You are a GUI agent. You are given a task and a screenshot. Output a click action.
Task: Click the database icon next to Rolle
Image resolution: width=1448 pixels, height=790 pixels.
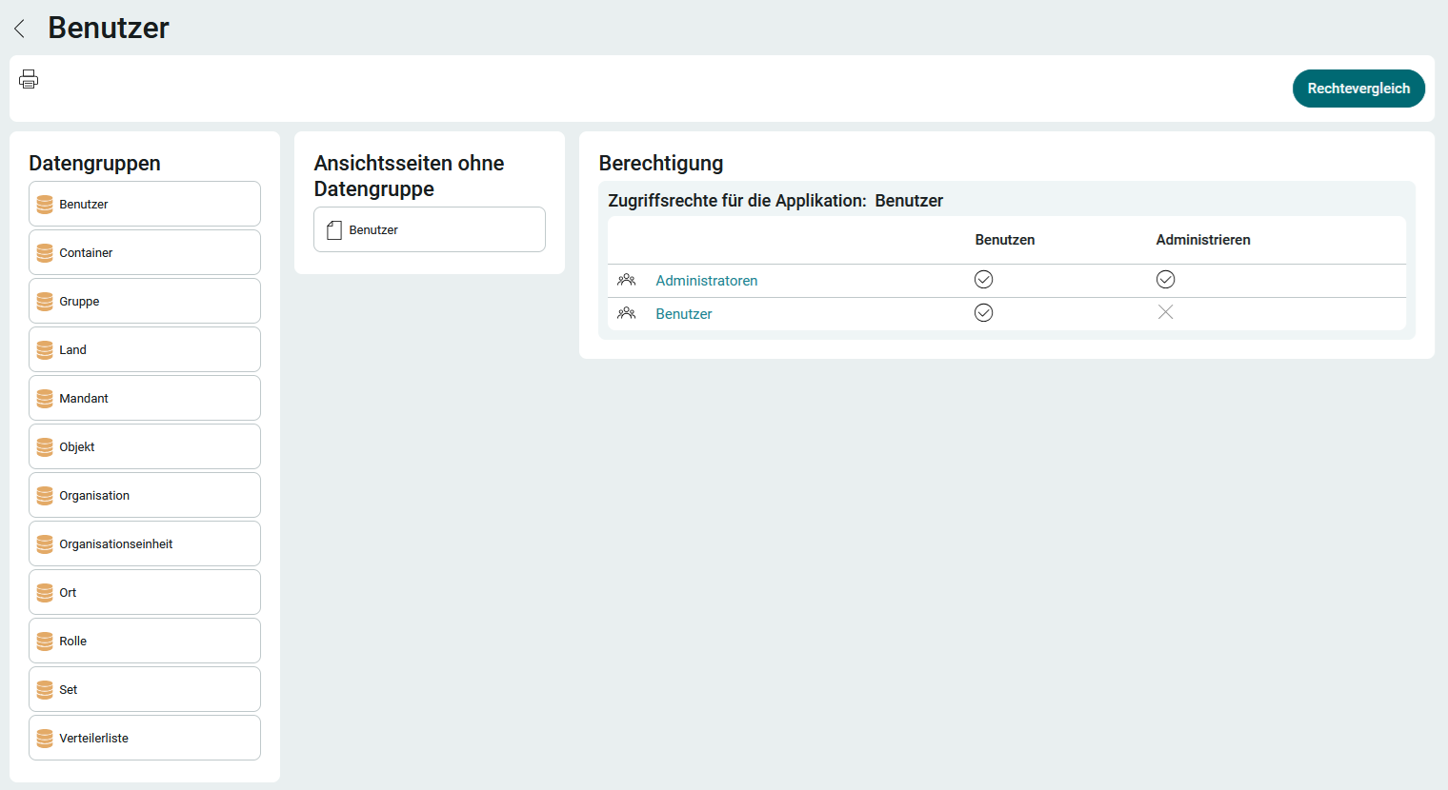click(45, 642)
